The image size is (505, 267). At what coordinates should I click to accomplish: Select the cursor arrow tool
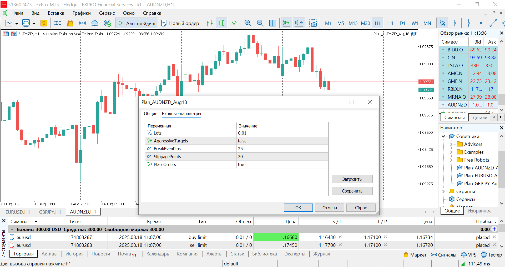click(x=442, y=23)
